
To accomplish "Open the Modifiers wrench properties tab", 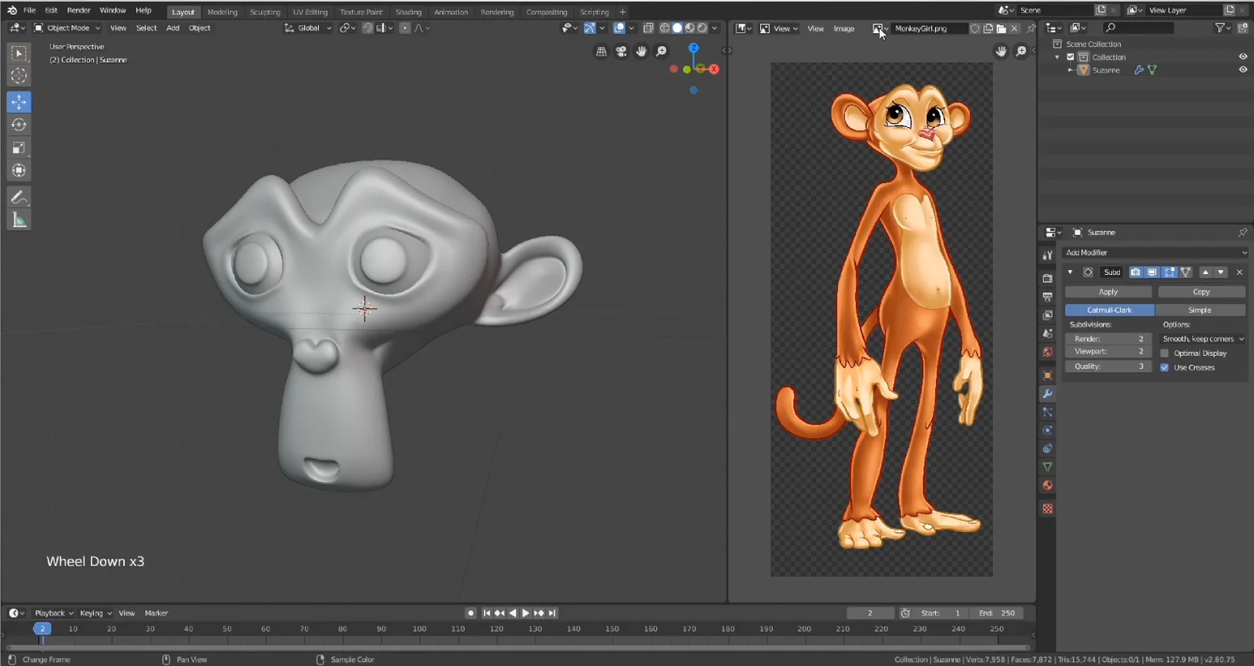I will 1047,393.
